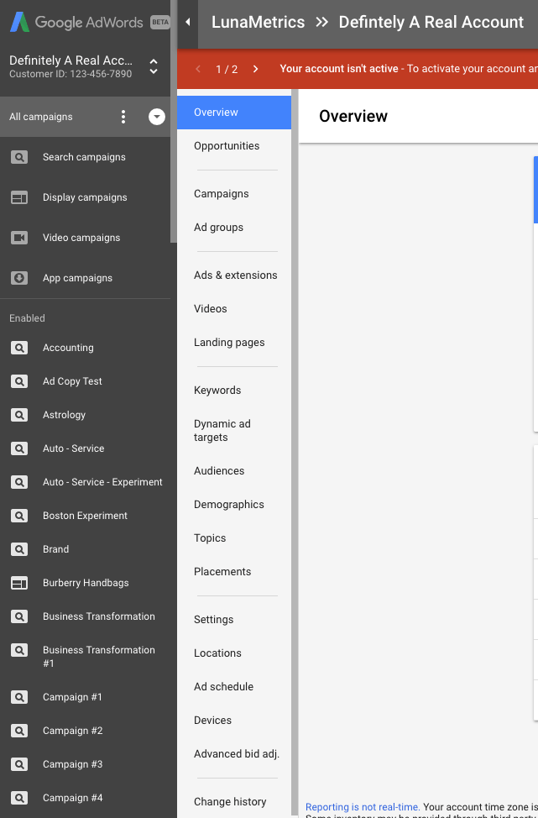538x818 pixels.
Task: Click search icon beside Business Transformation #1
Action: (x=19, y=650)
